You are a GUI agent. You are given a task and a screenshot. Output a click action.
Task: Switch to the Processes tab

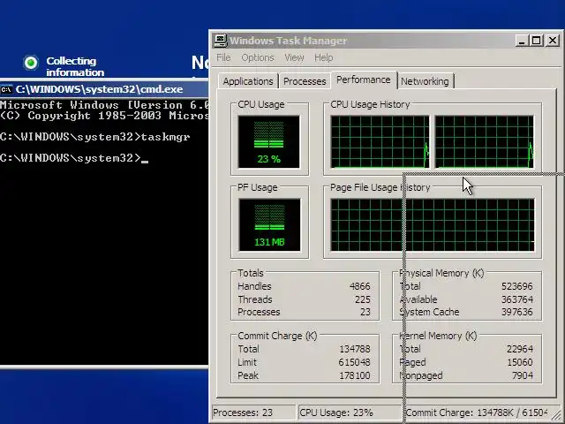[305, 81]
